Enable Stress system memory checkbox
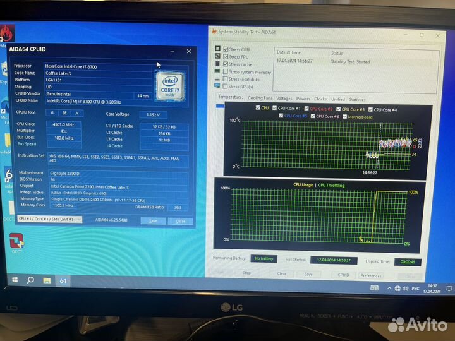Image resolution: width=455 pixels, height=341 pixels. click(x=226, y=71)
